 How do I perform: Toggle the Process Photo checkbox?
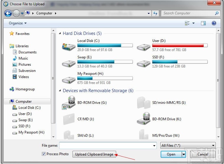[x=44, y=154]
